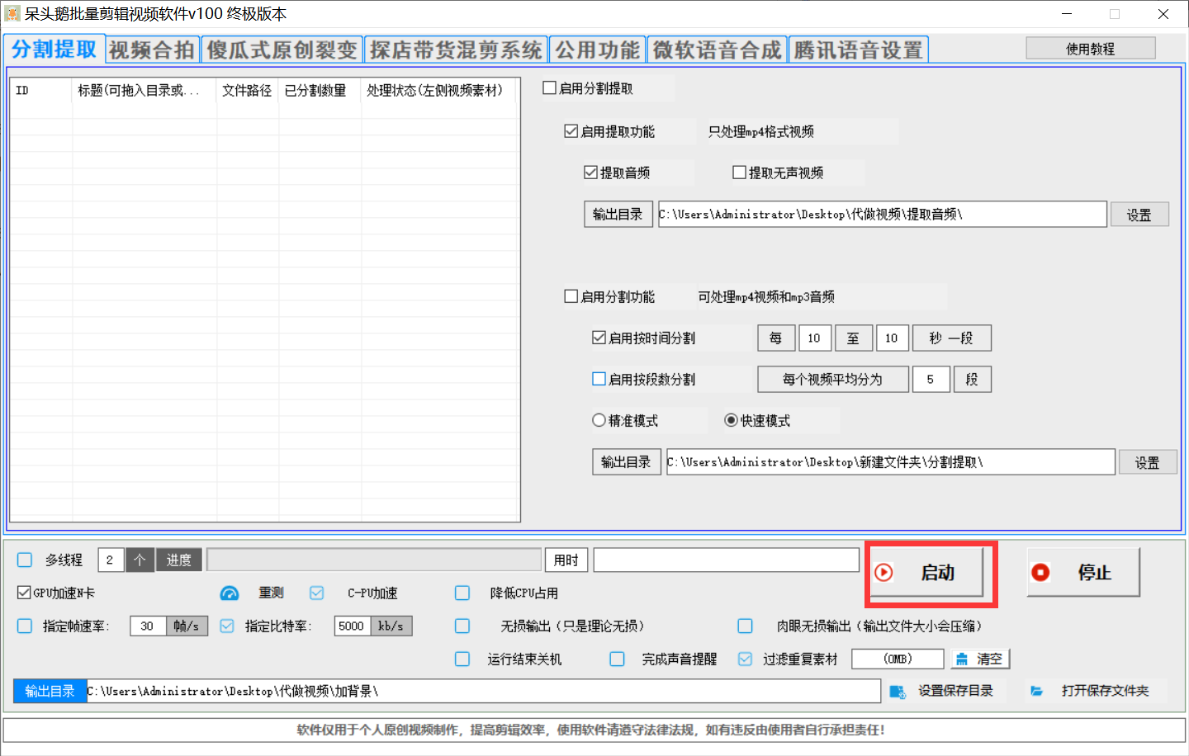Screen dimensions: 1189x756
Task: Switch to the 探店带货混剪系统 tab
Action: [x=456, y=50]
